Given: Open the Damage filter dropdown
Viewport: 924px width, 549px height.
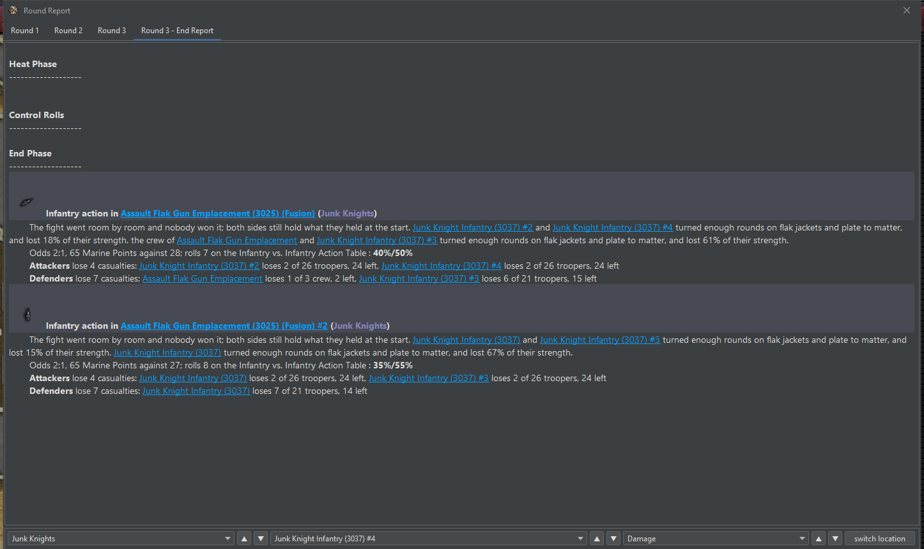Looking at the screenshot, I should click(716, 539).
